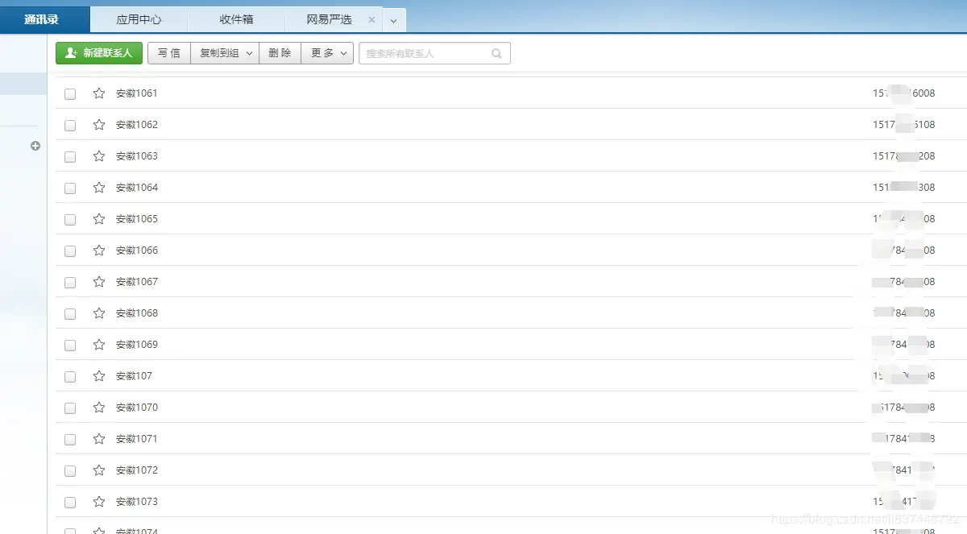Tick checkbox for 安徽1064
Screen dimensions: 967x534
[x=70, y=188]
